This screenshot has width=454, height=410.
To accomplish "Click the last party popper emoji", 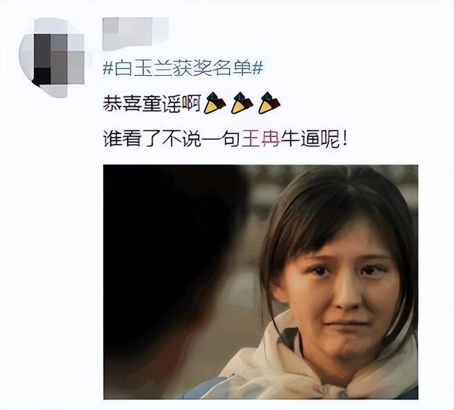I will [x=269, y=103].
